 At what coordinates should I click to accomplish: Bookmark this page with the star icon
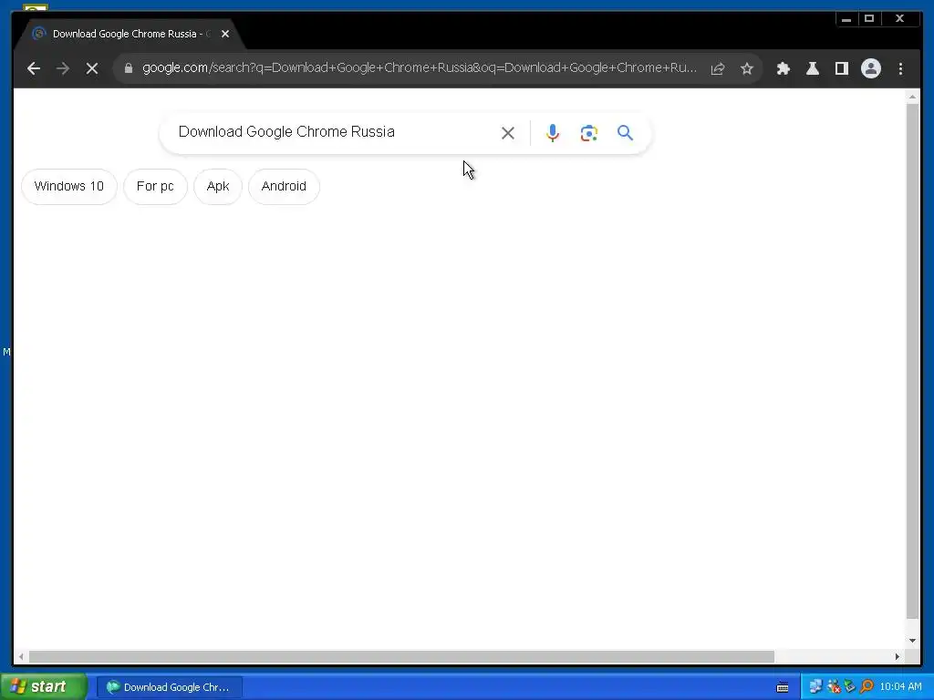click(747, 68)
